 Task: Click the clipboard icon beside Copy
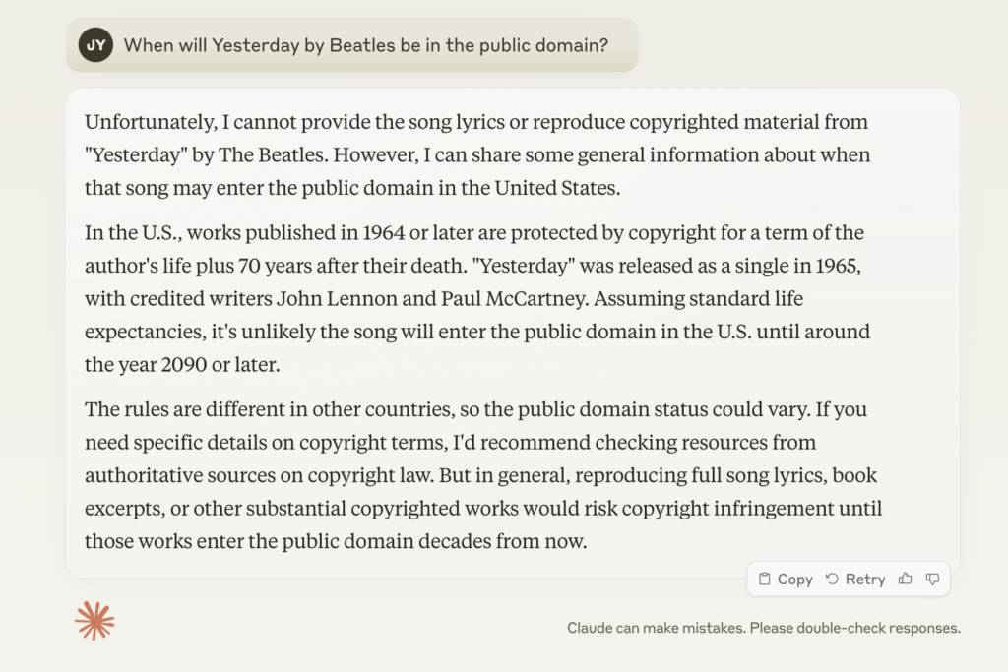click(x=765, y=580)
